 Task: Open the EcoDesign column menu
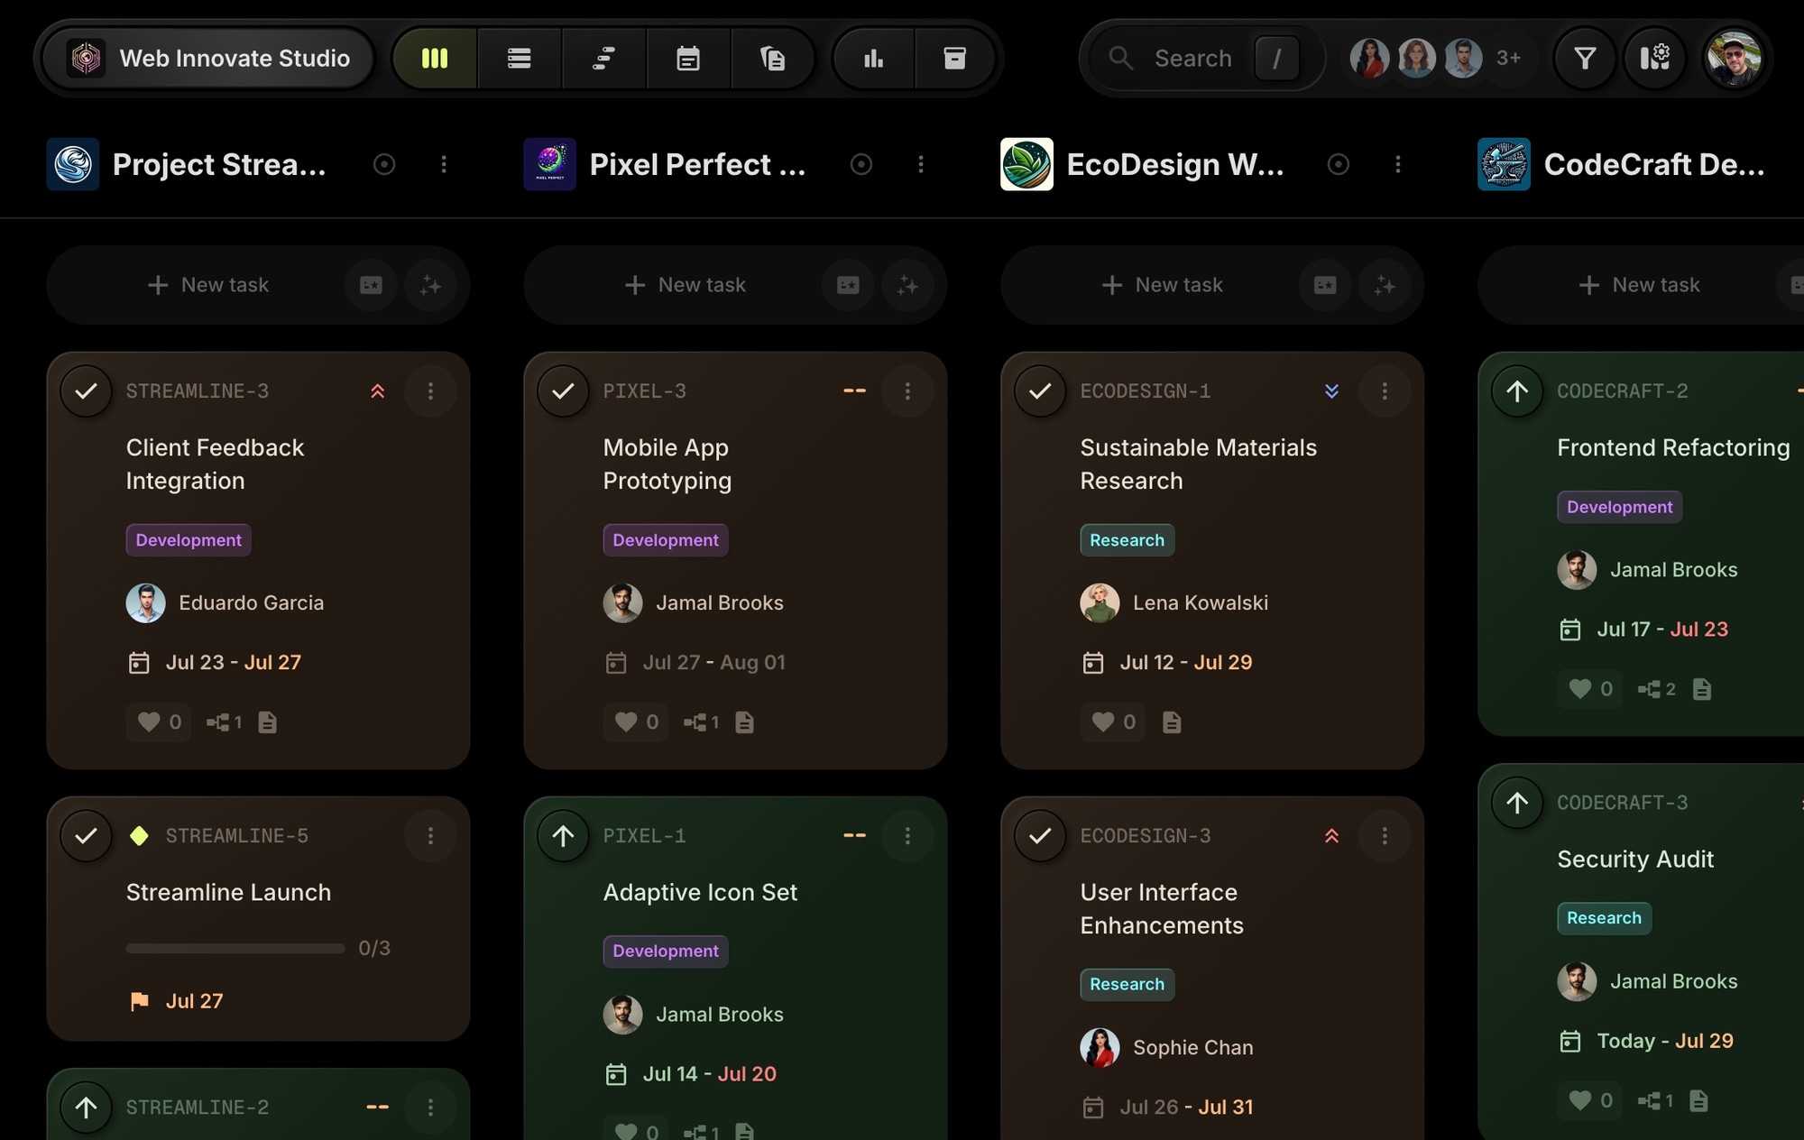[1398, 164]
